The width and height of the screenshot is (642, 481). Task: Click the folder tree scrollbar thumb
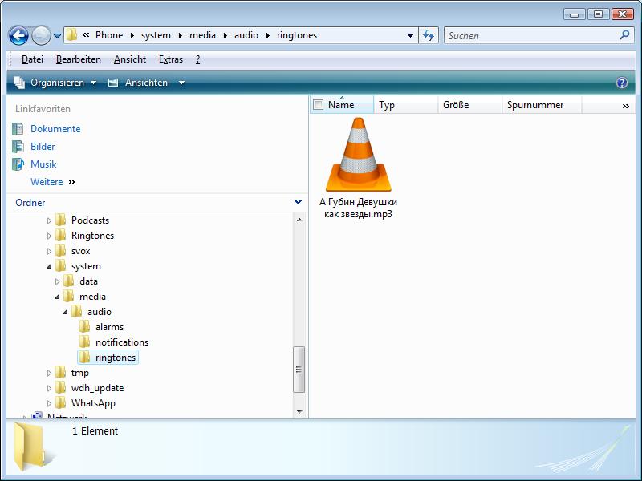coord(299,370)
